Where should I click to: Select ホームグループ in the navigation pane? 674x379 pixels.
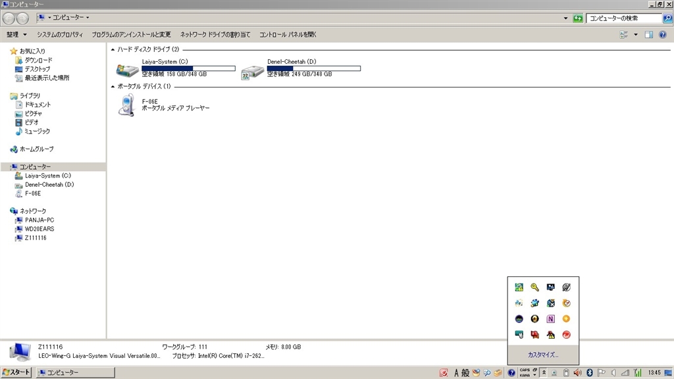point(37,149)
